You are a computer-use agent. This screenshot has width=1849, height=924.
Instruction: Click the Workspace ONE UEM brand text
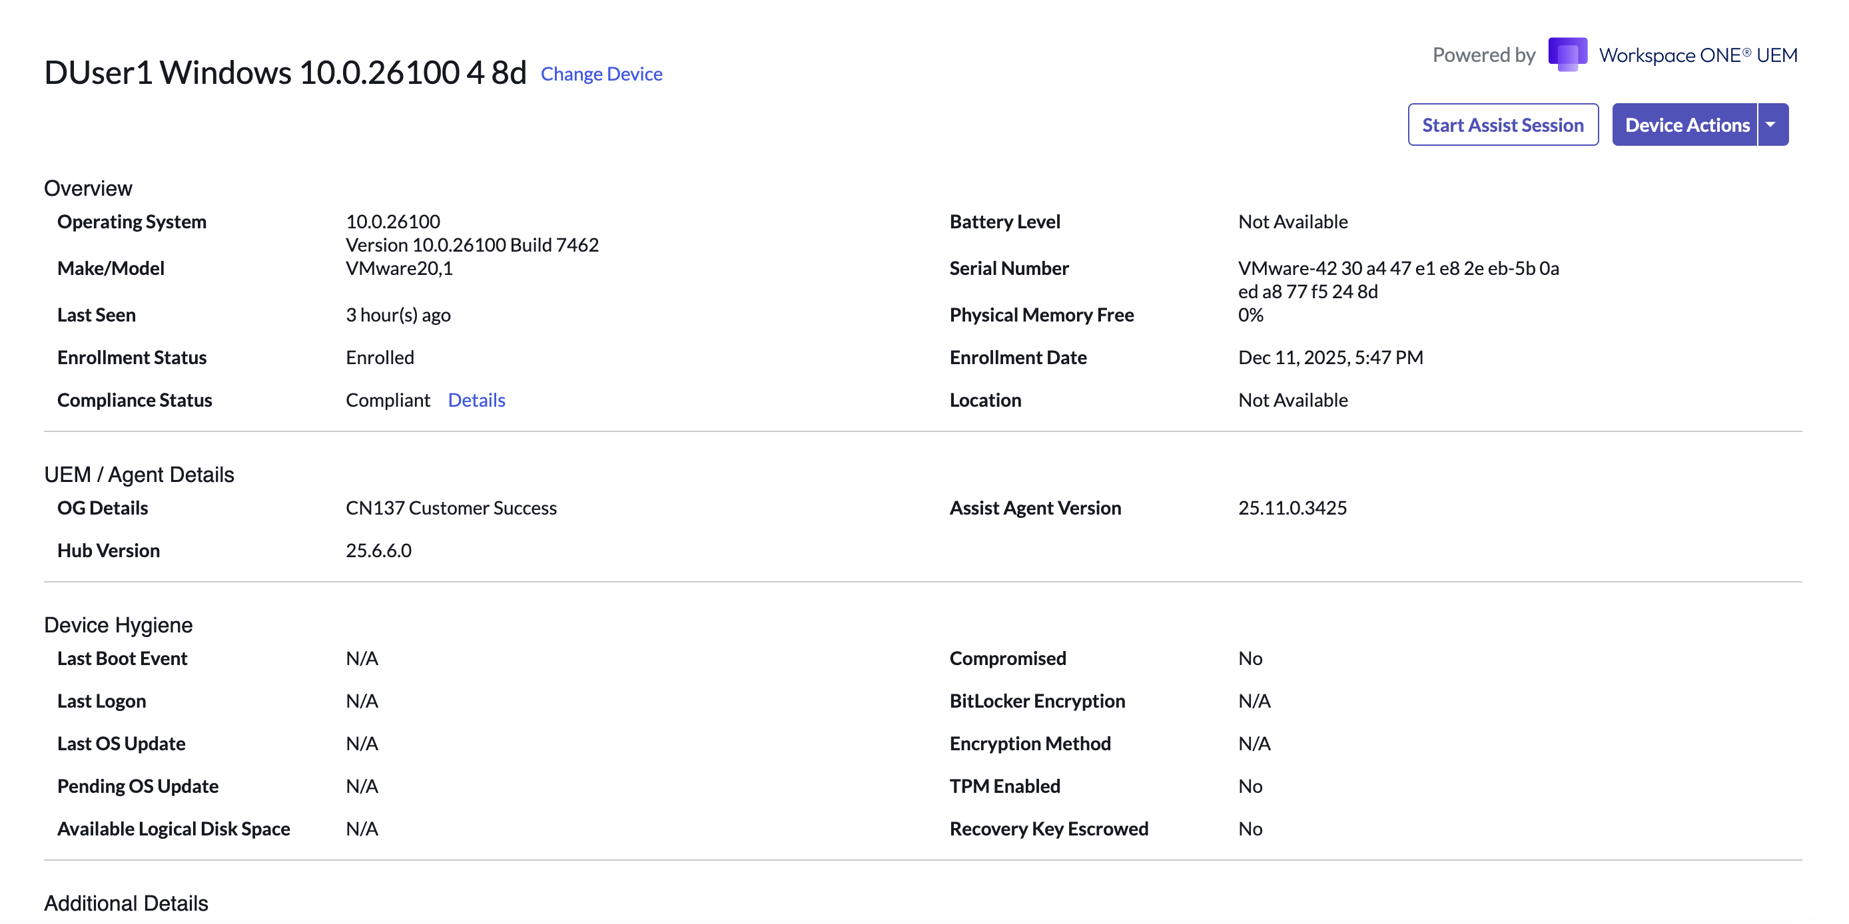1698,55
